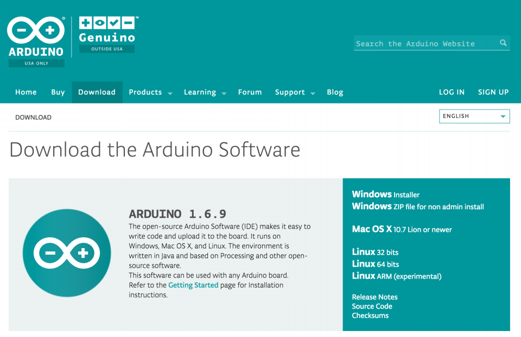Download Mac OS X 10.7 Lion or newer
The height and width of the screenshot is (337, 521).
coord(402,229)
